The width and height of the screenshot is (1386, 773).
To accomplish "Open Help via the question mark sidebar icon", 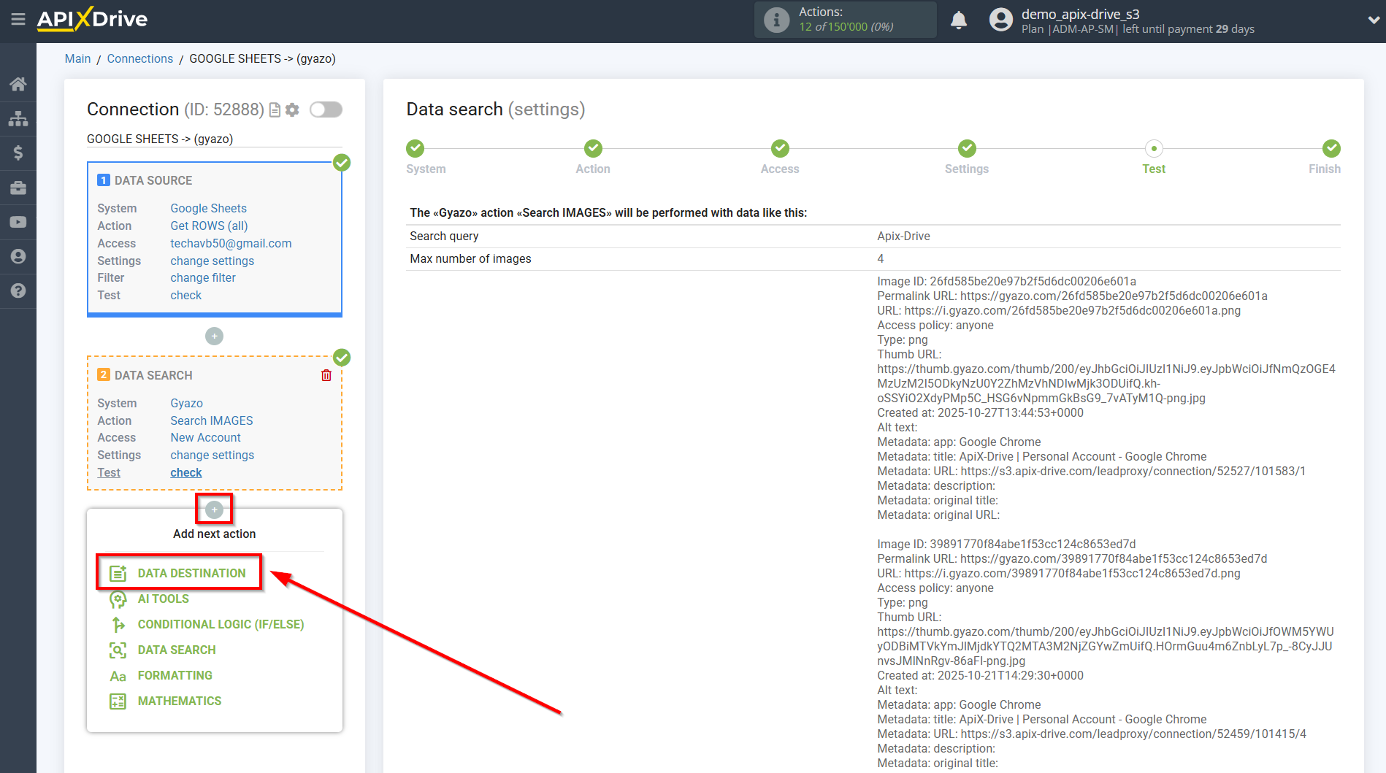I will (18, 291).
